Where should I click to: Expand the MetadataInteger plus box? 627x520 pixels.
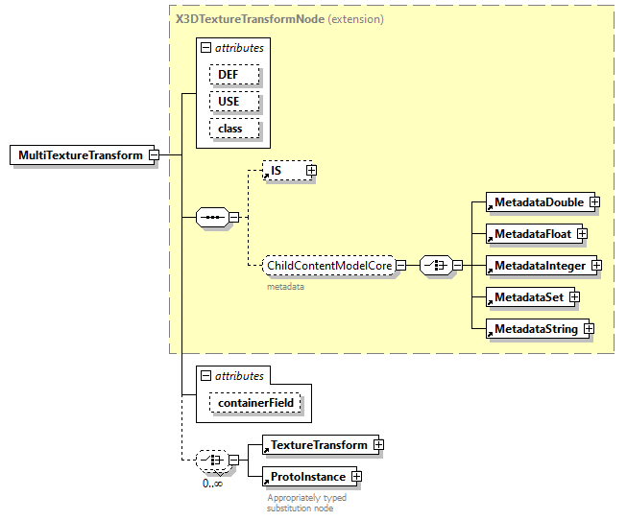pyautogui.click(x=596, y=266)
